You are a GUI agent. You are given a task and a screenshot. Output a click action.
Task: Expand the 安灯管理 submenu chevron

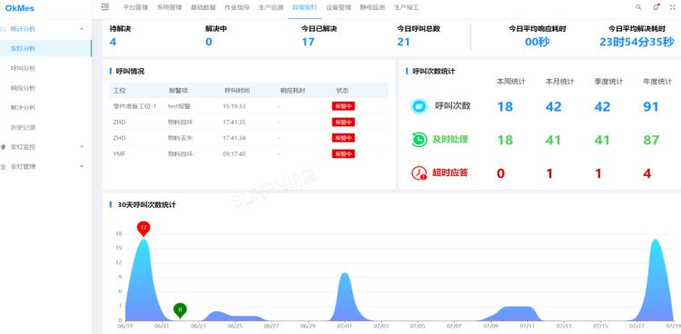pos(82,166)
